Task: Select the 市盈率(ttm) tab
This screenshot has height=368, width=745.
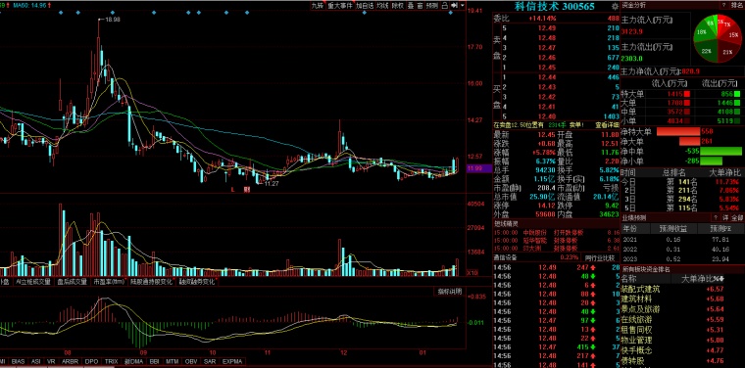Action: 109,282
